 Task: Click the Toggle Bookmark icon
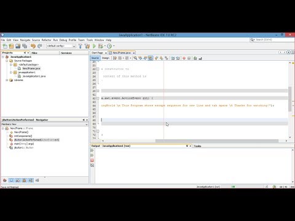[167, 58]
